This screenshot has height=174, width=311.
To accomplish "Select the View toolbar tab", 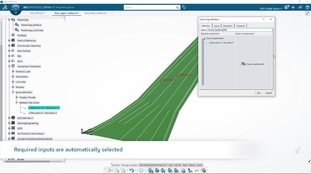I will (x=171, y=165).
